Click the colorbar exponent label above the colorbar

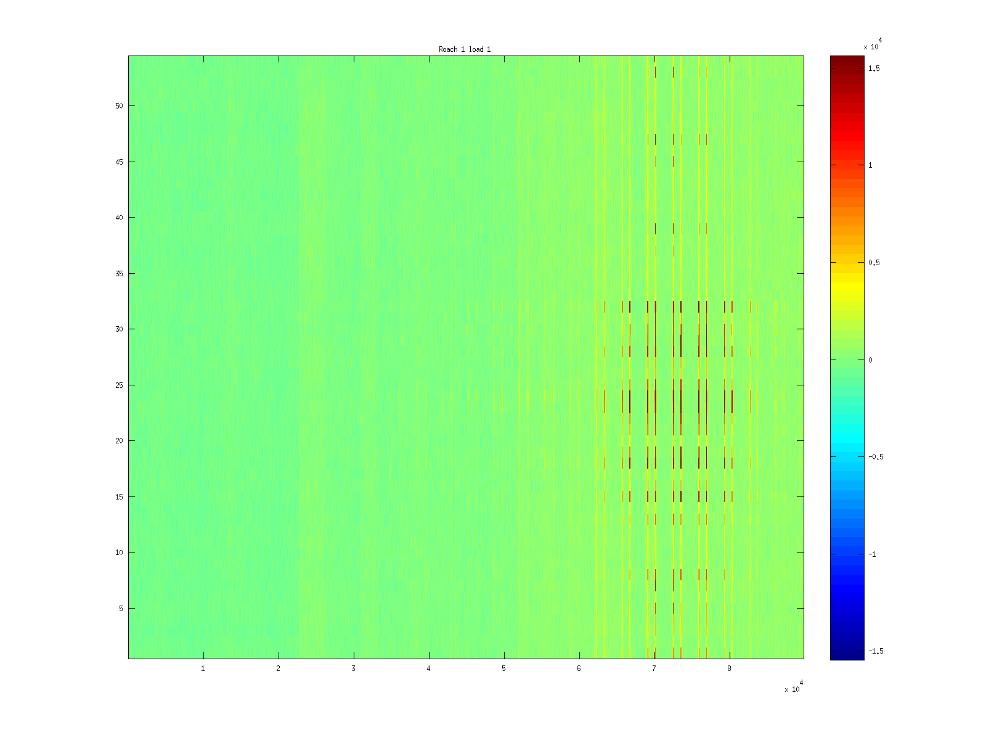tap(872, 45)
